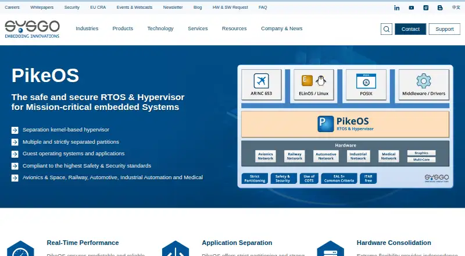Click arrow icon beside Guest operating systems
Viewport: 465px width, 256px height.
[x=15, y=154]
